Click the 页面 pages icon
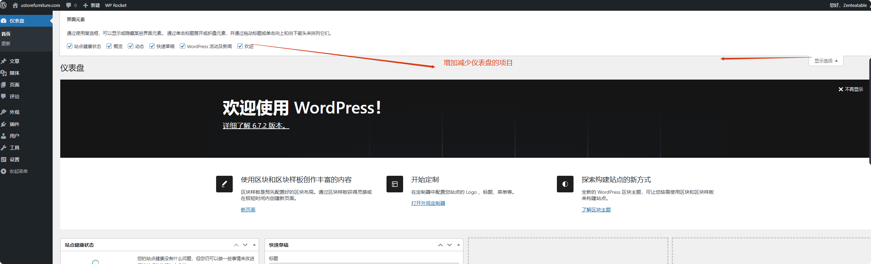The image size is (871, 264). point(4,85)
